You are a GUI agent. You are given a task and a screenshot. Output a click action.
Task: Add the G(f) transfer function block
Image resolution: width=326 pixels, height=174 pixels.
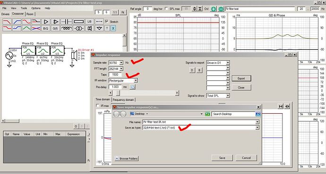55,28
